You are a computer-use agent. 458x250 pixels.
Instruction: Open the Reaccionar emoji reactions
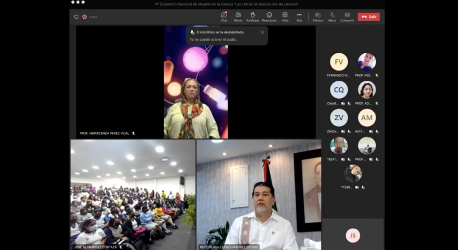point(269,17)
